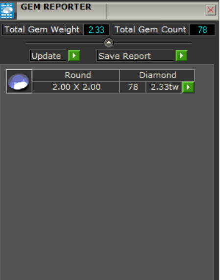Screen dimensions: 220x280
Task: Collapse the totals section with the up-arrow
Action: click(109, 43)
